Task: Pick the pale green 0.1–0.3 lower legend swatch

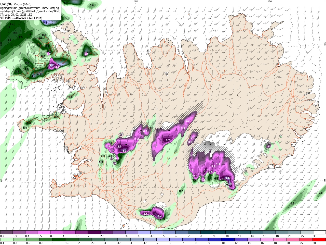Action: click(x=7, y=239)
